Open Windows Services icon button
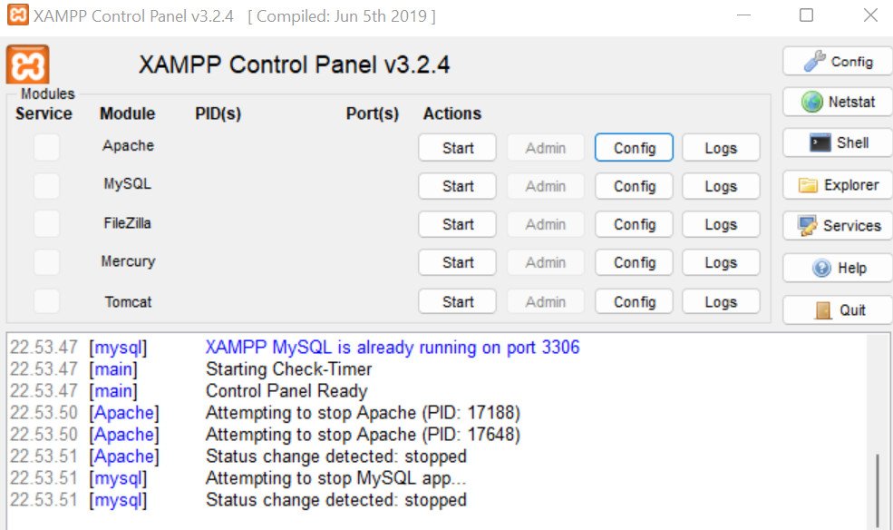893x530 pixels. tap(838, 226)
